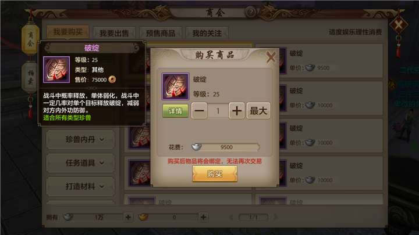Screen dimensions: 419x235
Task: Click the plus quantity button
Action: [237, 111]
